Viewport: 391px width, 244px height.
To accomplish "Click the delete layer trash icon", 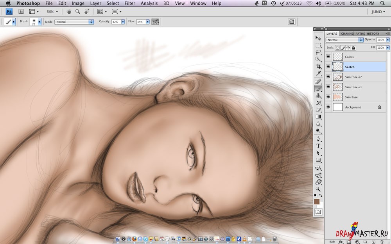I will click(x=382, y=242).
